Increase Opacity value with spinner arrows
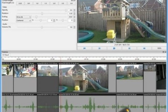The height and width of the screenshot is (112, 168). click(x=74, y=9)
